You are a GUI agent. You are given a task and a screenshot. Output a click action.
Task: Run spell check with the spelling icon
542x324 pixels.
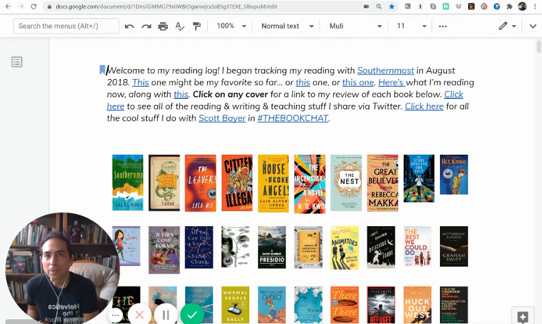[180, 26]
